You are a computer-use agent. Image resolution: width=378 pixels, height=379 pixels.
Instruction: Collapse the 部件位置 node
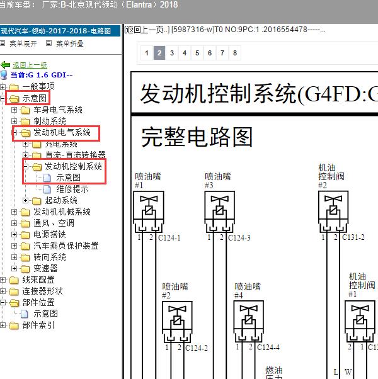click(x=3, y=303)
